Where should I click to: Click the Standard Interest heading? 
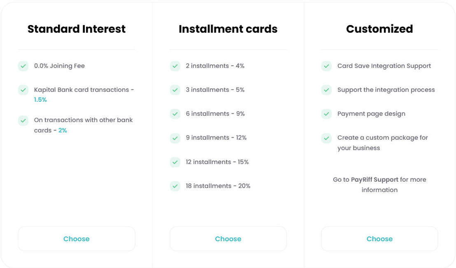pos(77,29)
